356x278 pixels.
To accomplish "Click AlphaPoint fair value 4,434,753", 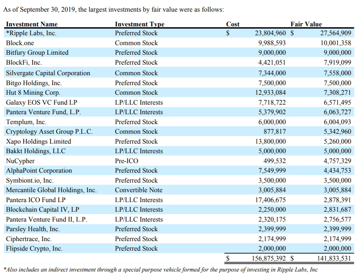I will [x=337, y=171].
